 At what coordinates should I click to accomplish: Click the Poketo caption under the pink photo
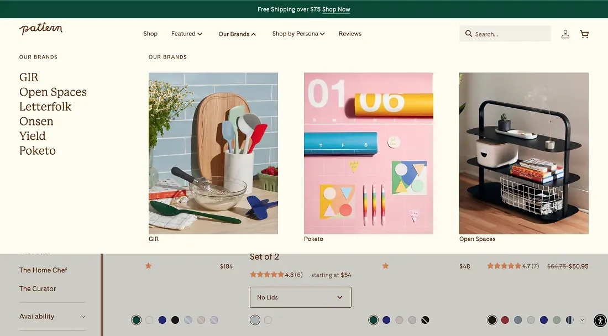tap(313, 239)
